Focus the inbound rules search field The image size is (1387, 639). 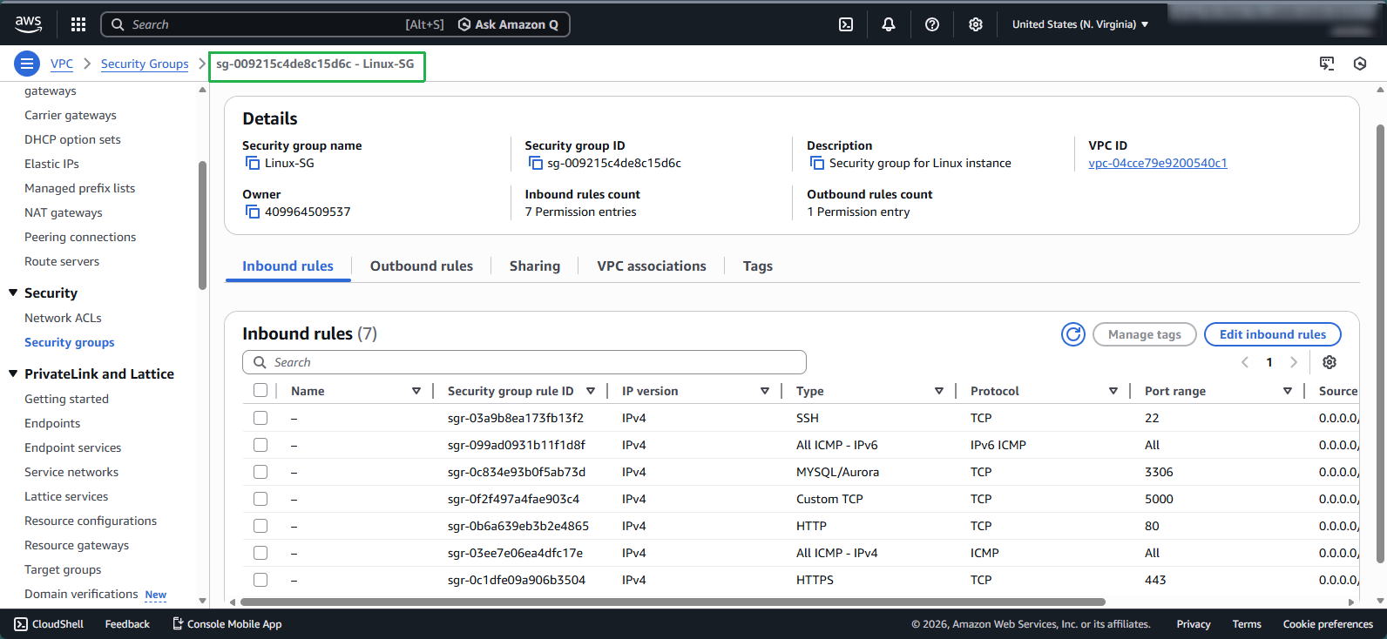tap(524, 362)
